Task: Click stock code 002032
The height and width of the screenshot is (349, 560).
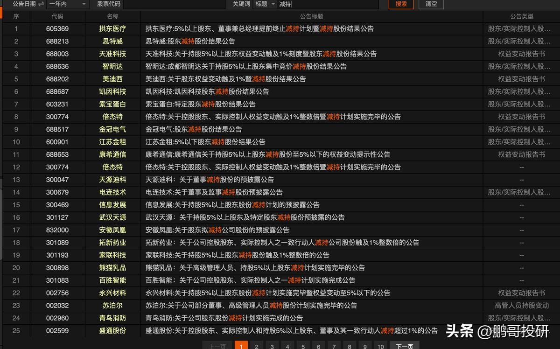Action: tap(57, 306)
